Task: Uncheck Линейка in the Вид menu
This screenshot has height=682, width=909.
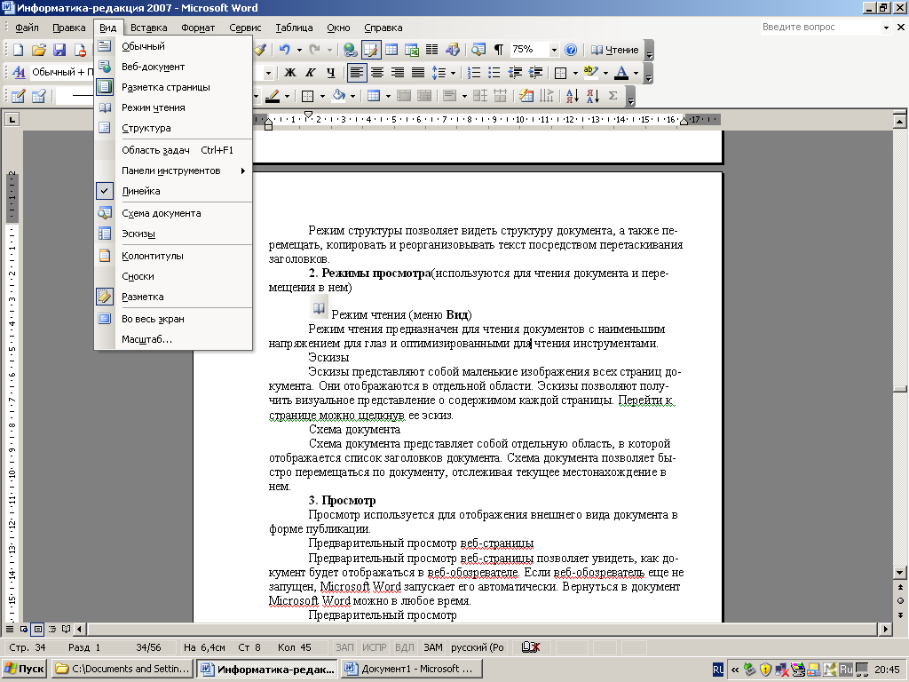Action: (173, 191)
